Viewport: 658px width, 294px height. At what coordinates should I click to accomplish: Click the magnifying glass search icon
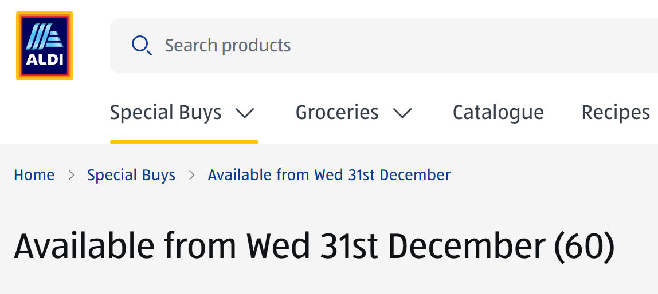point(141,45)
